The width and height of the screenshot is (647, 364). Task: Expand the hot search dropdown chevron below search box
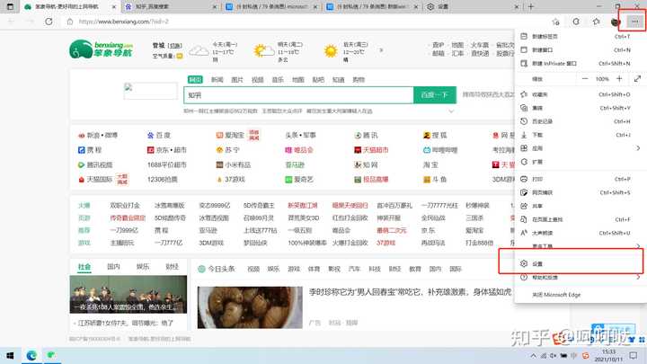coord(451,111)
